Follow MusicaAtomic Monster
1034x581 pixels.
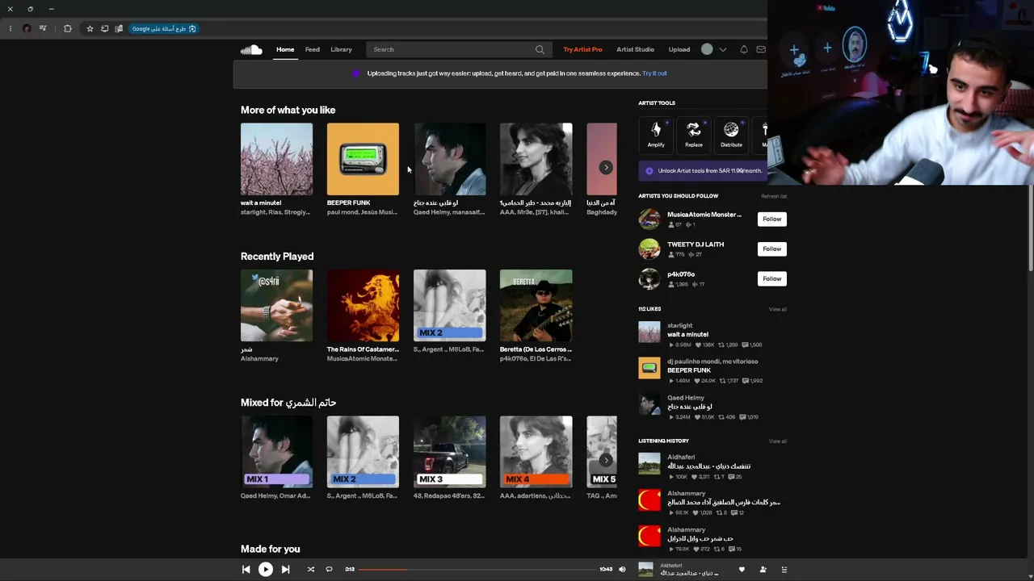click(x=772, y=219)
